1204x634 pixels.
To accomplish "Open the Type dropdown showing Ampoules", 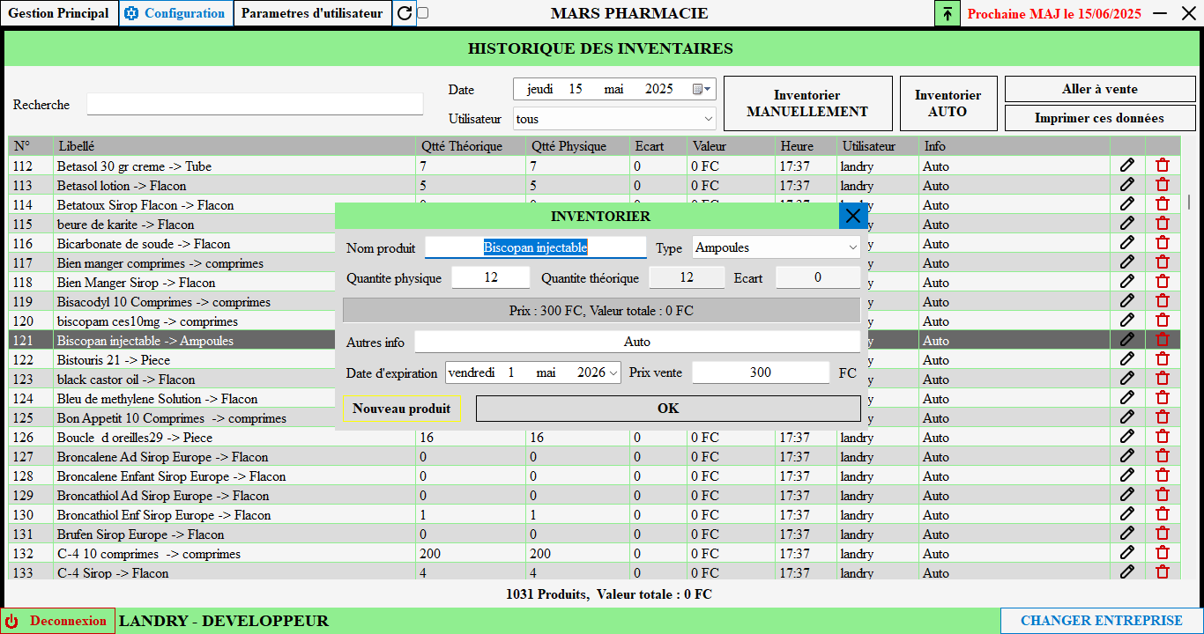I will click(852, 248).
